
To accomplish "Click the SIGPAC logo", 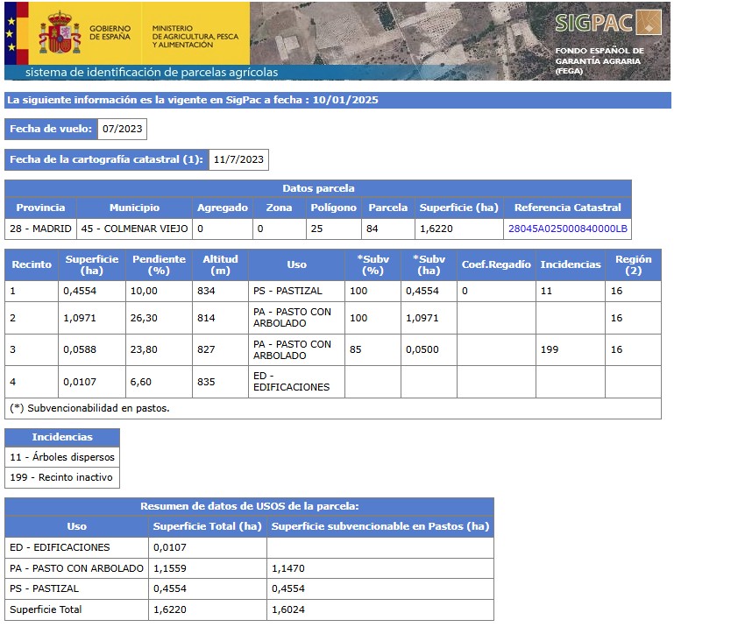I will (608, 23).
